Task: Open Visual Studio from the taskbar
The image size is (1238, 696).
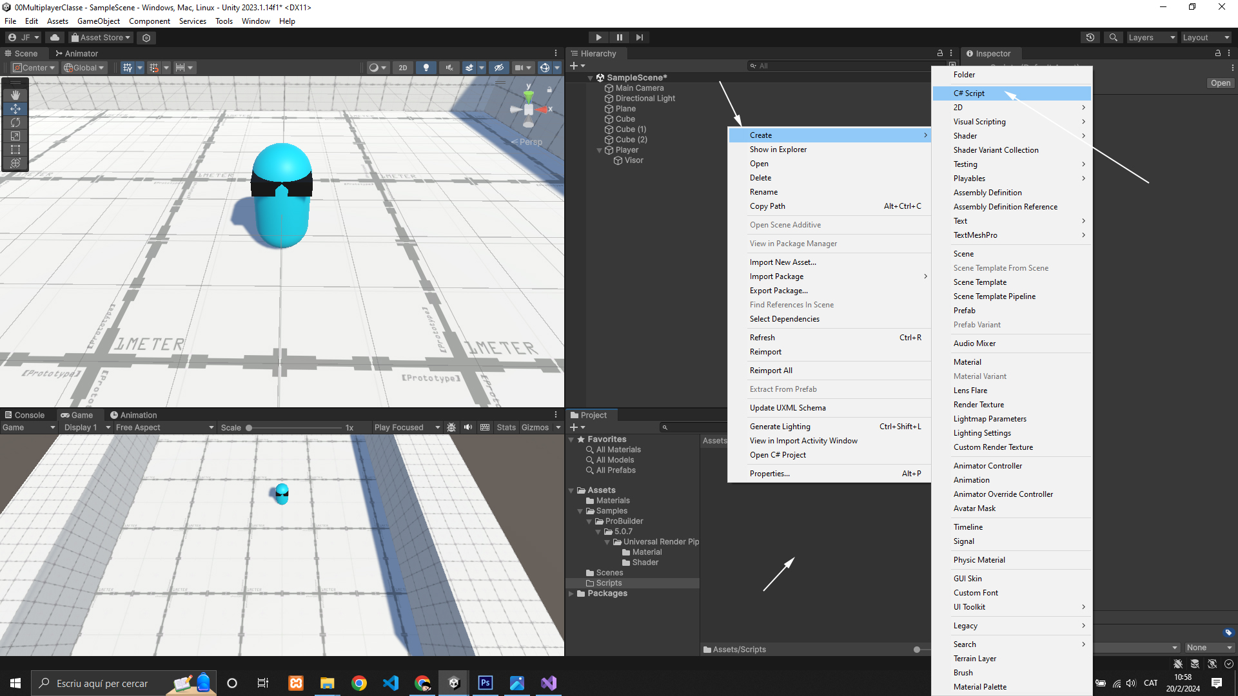Action: [549, 683]
